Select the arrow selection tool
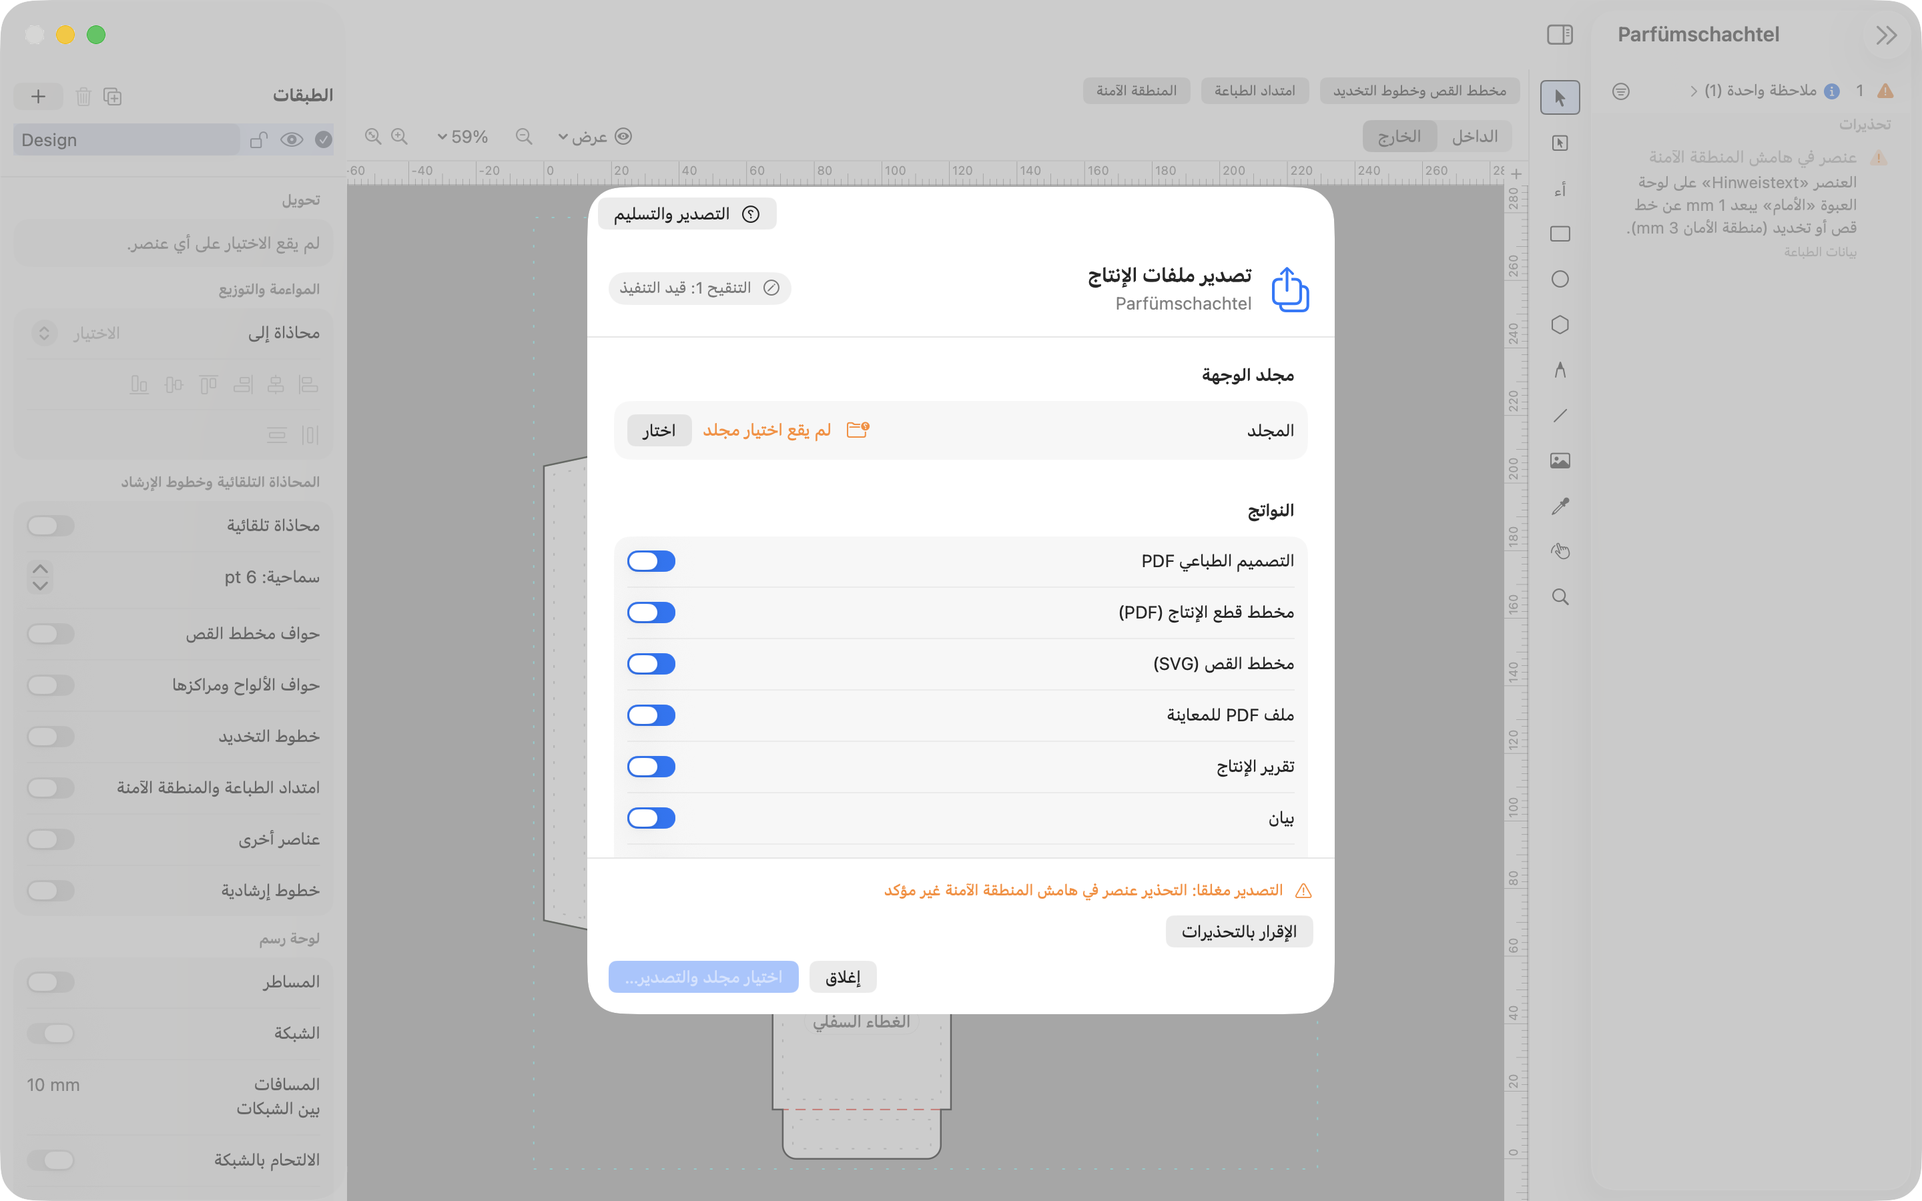Image resolution: width=1922 pixels, height=1201 pixels. pyautogui.click(x=1560, y=97)
